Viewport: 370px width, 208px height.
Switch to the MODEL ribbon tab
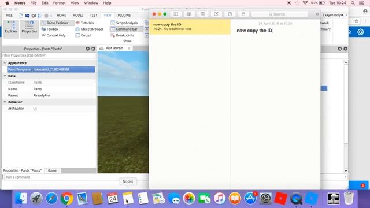tap(78, 16)
